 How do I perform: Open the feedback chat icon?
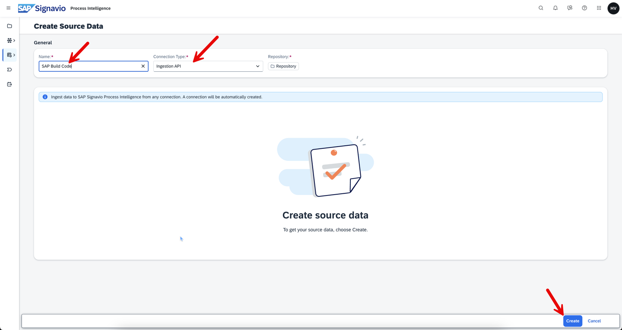570,8
